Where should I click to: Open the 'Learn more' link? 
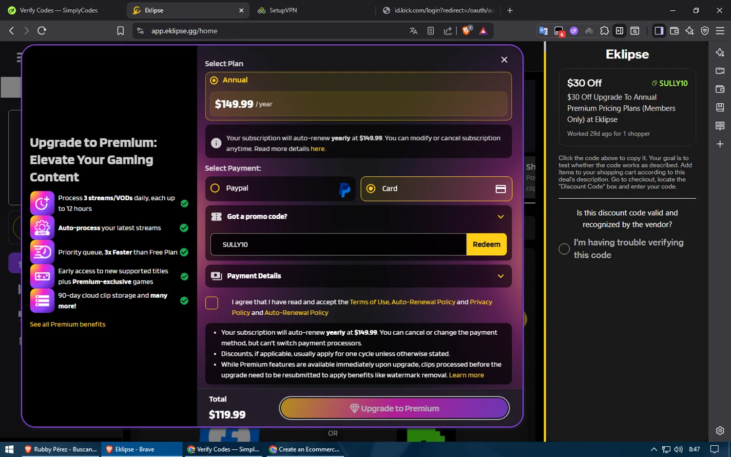[466, 375]
